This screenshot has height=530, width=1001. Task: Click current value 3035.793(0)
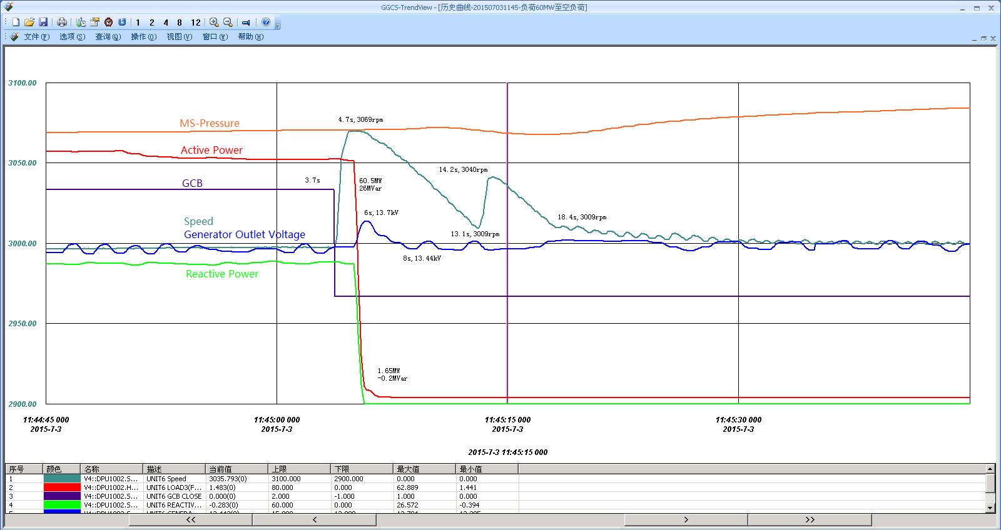237,479
